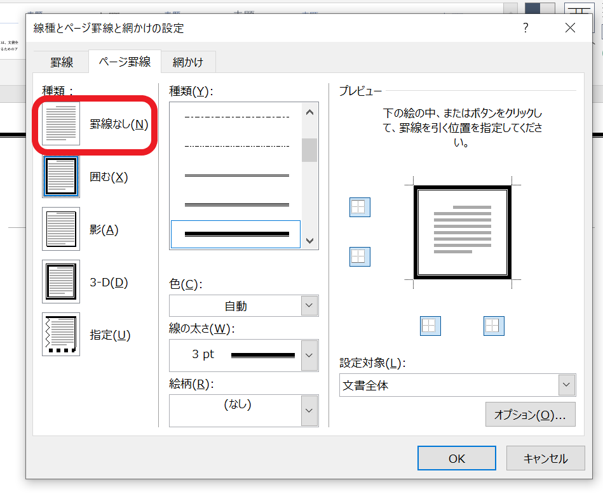Click the 影(A) label text
The height and width of the screenshot is (499, 603).
coord(104,229)
